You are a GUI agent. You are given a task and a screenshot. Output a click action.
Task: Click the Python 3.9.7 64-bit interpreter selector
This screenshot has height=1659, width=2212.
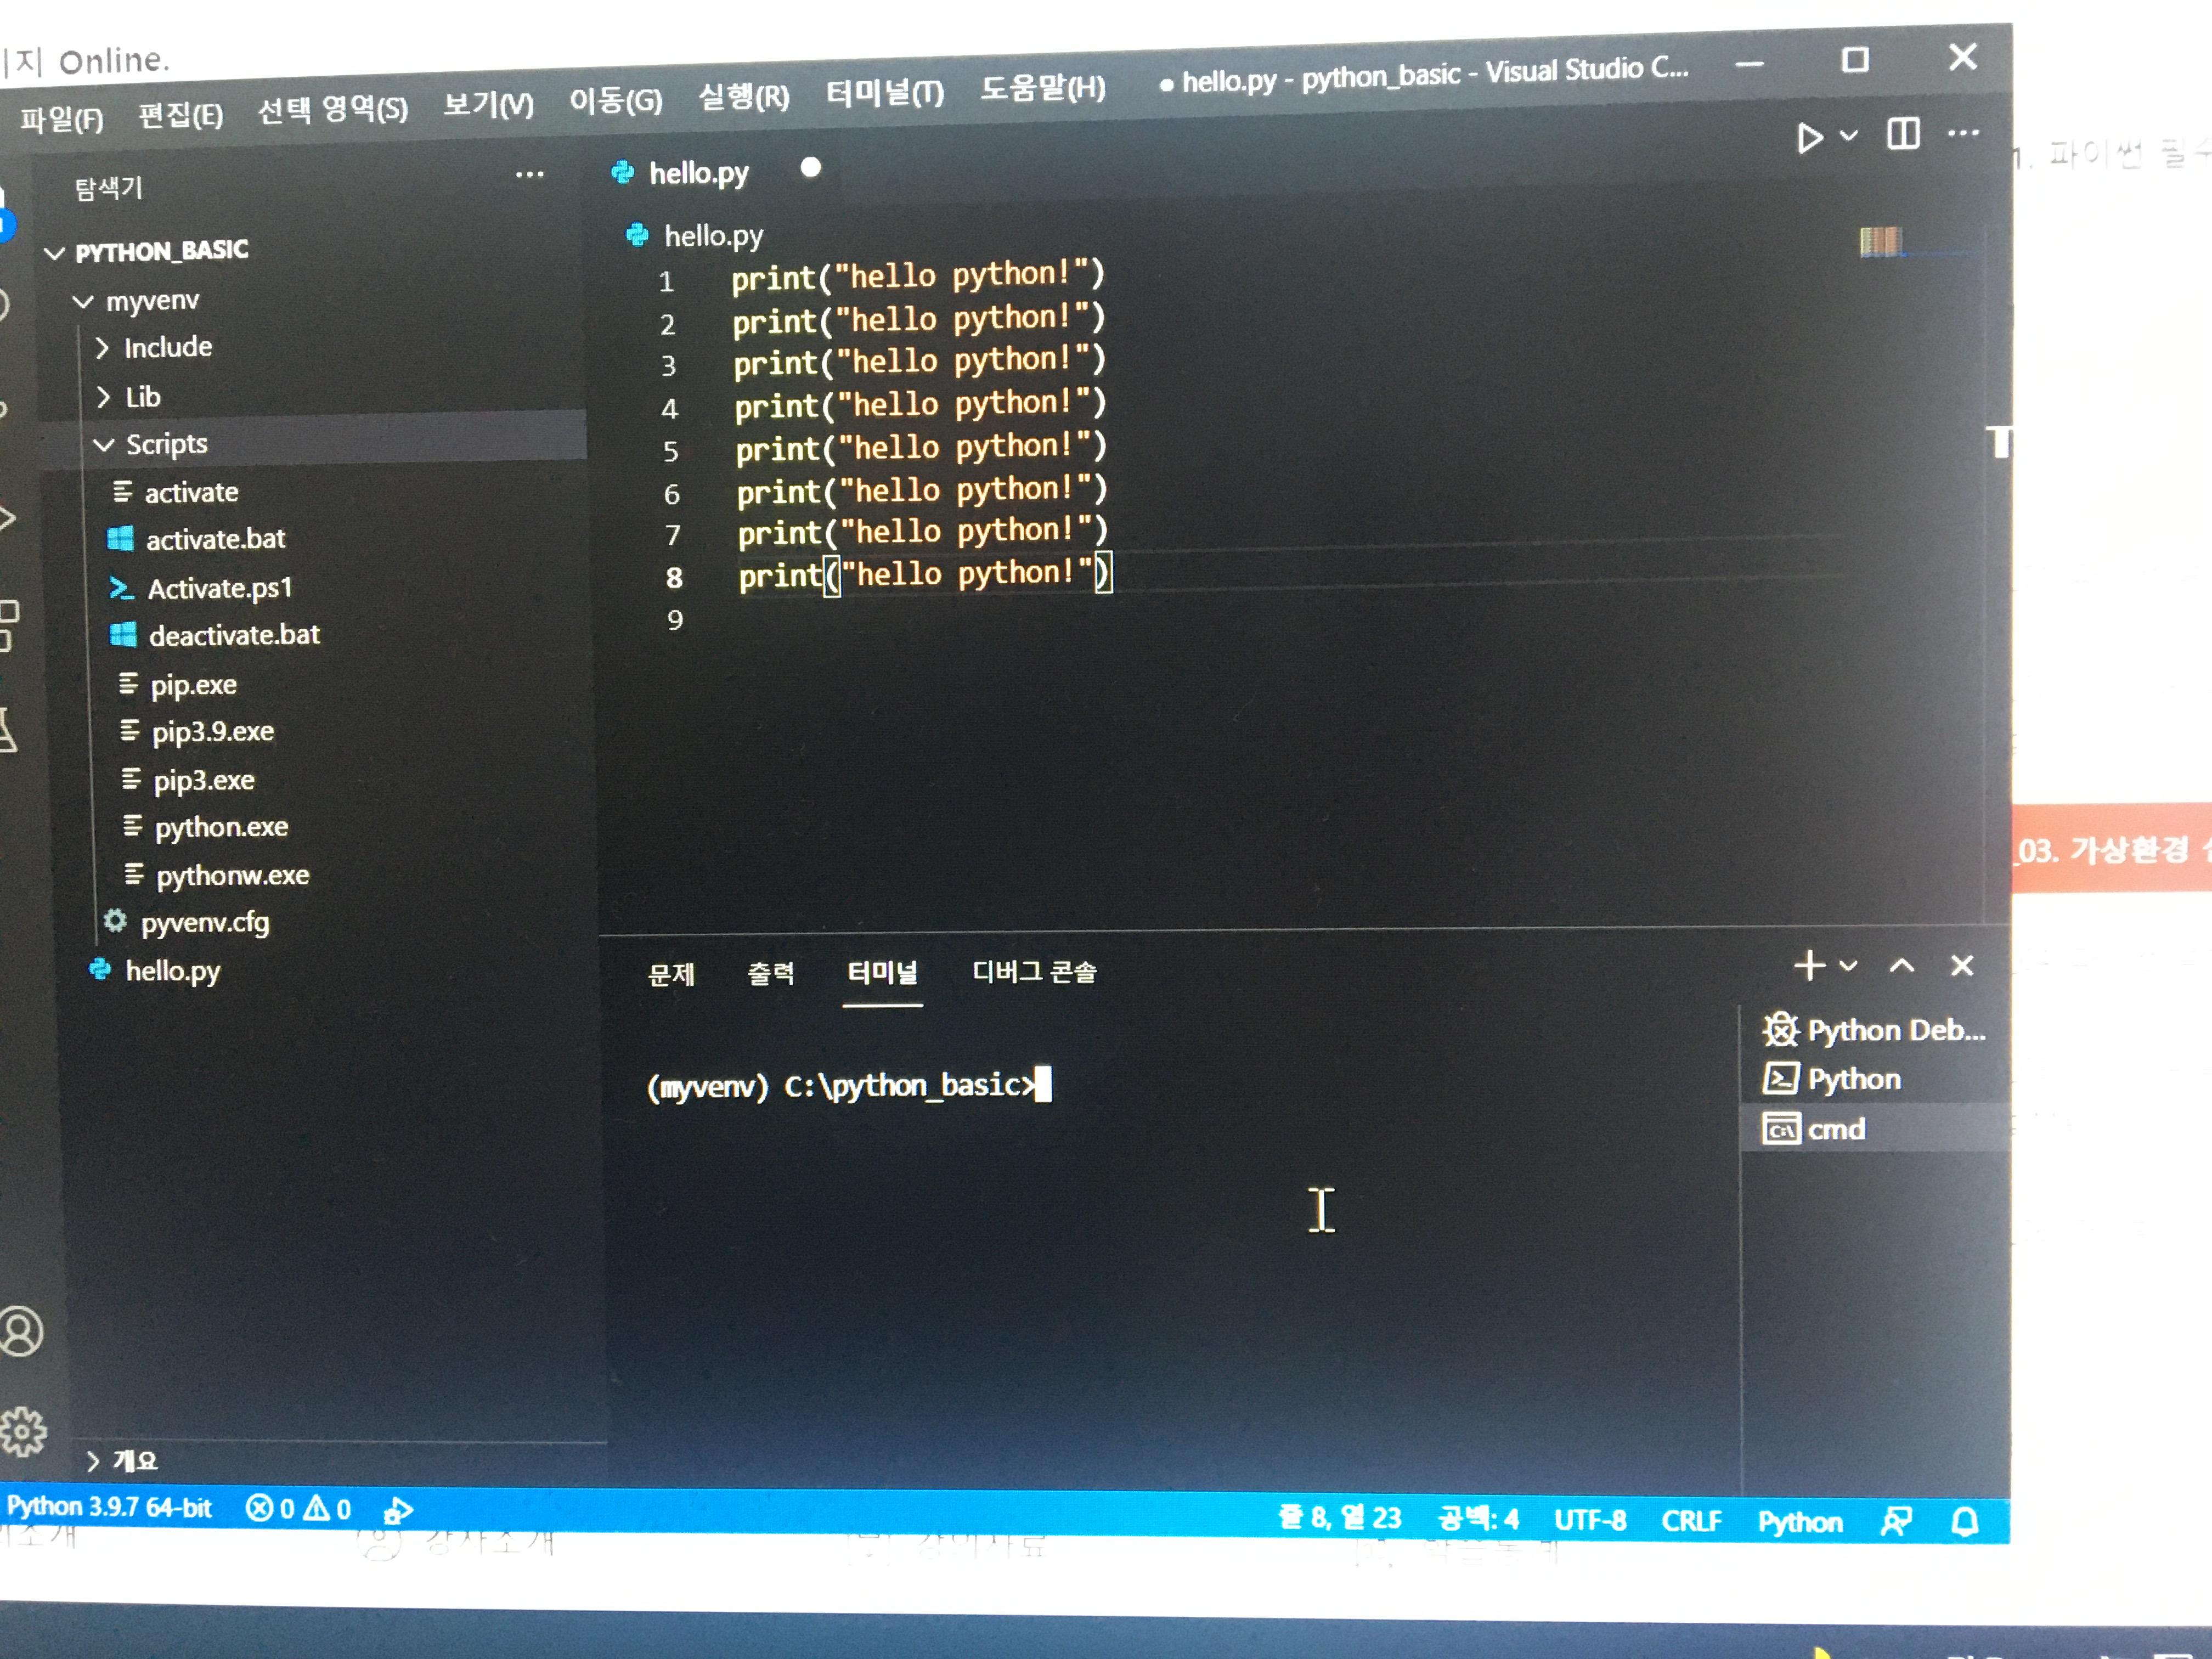(x=110, y=1507)
